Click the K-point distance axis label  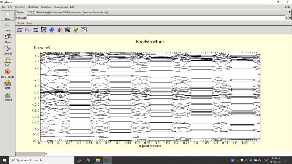coord(150,146)
